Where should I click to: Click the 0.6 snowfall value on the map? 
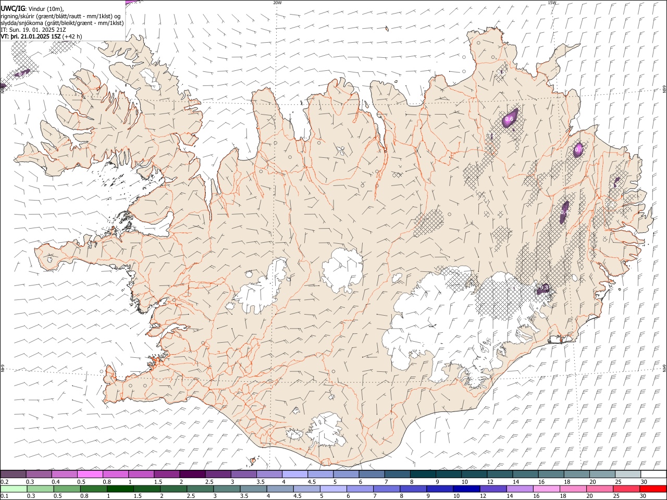coord(509,119)
